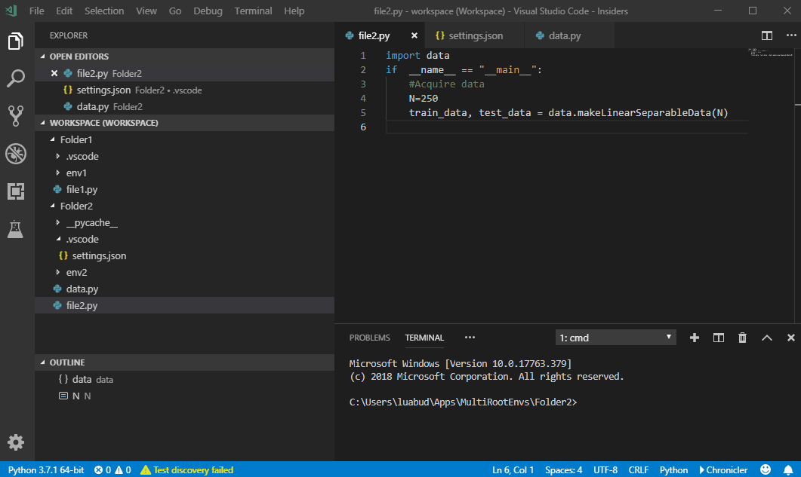Open the terminal selector dropdown 1: cmd
The image size is (801, 477).
coord(615,338)
